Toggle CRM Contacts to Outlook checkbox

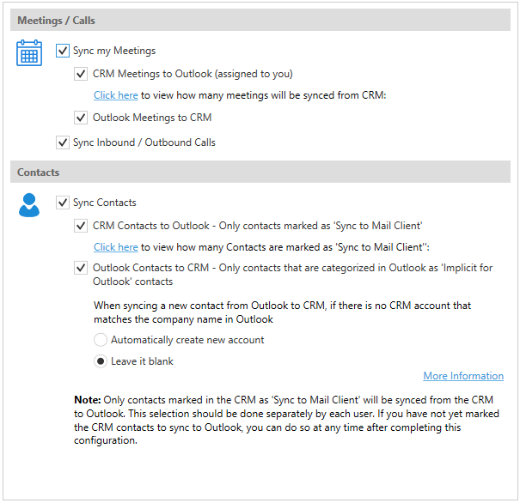[x=82, y=226]
